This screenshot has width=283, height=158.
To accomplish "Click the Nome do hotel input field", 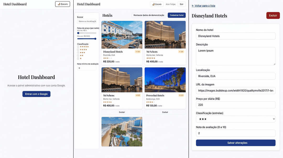I will [x=236, y=36].
